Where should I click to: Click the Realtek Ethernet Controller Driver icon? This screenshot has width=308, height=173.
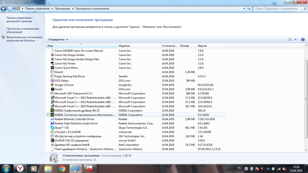coord(52,119)
